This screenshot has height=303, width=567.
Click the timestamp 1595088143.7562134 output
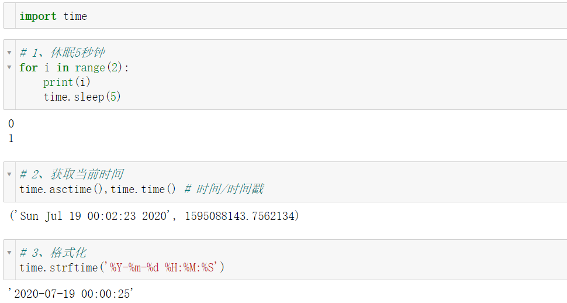(240, 216)
